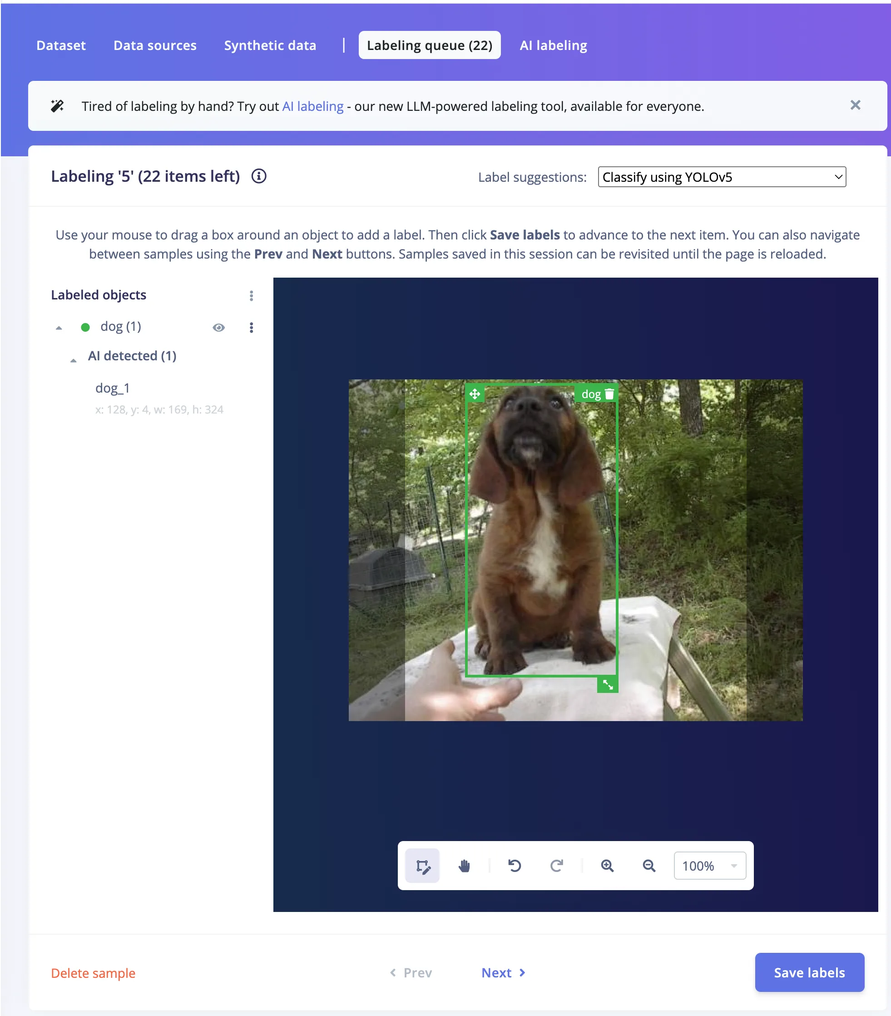Screen dimensions: 891x1016
Task: Zoom out of the image
Action: point(648,866)
